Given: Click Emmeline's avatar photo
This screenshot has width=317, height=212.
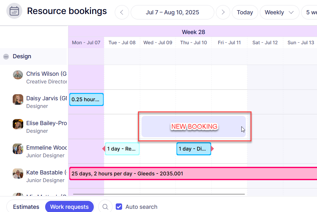Looking at the screenshot, I should 18,149.
